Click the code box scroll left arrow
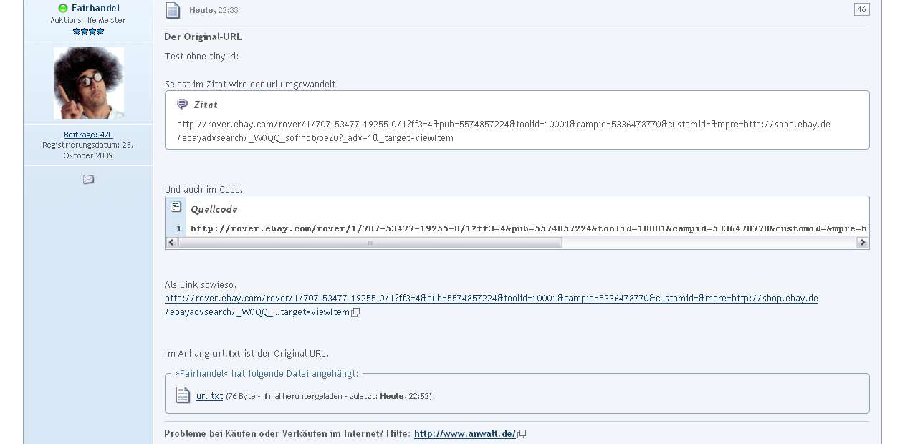The width and height of the screenshot is (905, 444). pyautogui.click(x=172, y=243)
